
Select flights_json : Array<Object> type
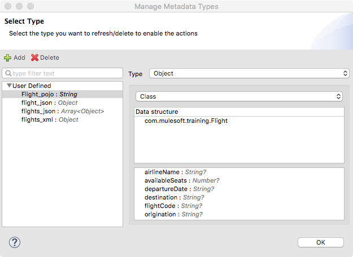click(x=62, y=111)
